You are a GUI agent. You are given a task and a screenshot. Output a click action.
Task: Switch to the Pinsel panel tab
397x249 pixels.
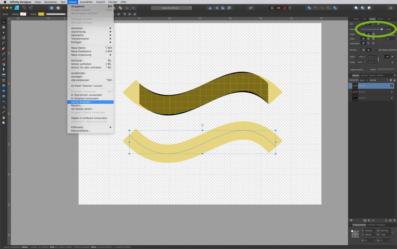tap(380, 19)
